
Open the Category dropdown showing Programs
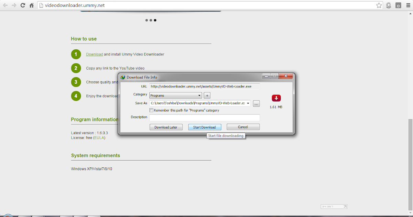click(x=176, y=95)
